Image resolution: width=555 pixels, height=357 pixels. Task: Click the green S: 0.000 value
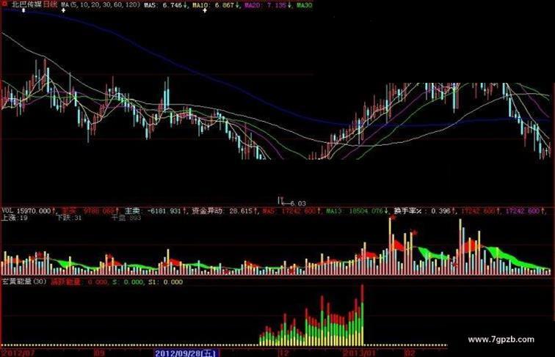tap(128, 281)
